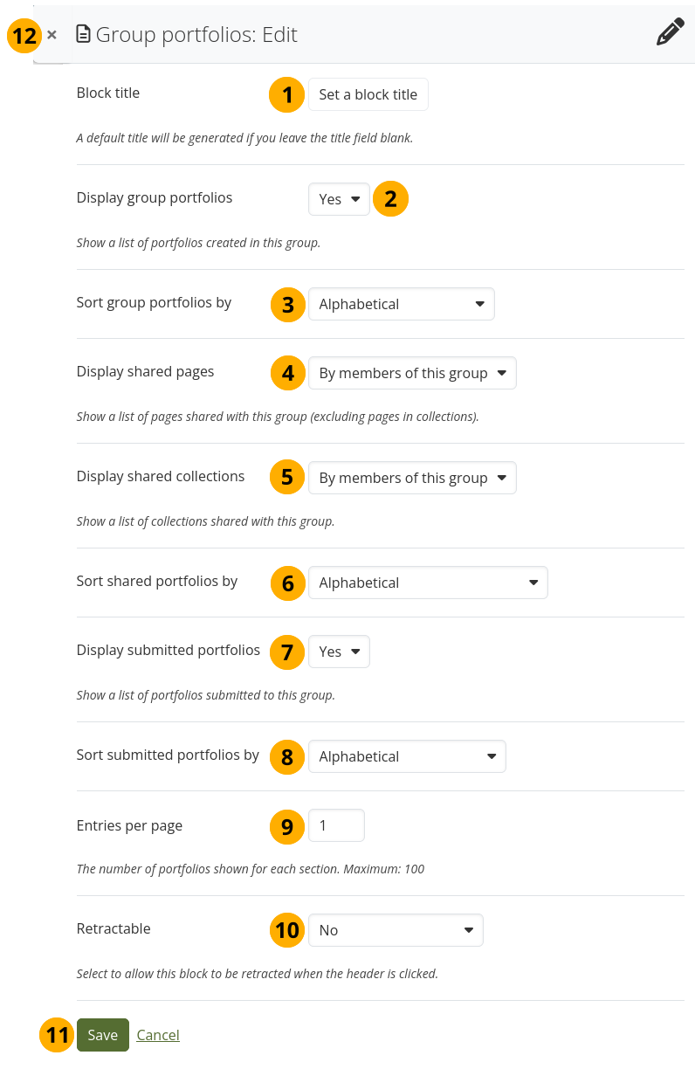Close the edit panel with the X icon
Image resolution: width=695 pixels, height=1076 pixels.
52,35
